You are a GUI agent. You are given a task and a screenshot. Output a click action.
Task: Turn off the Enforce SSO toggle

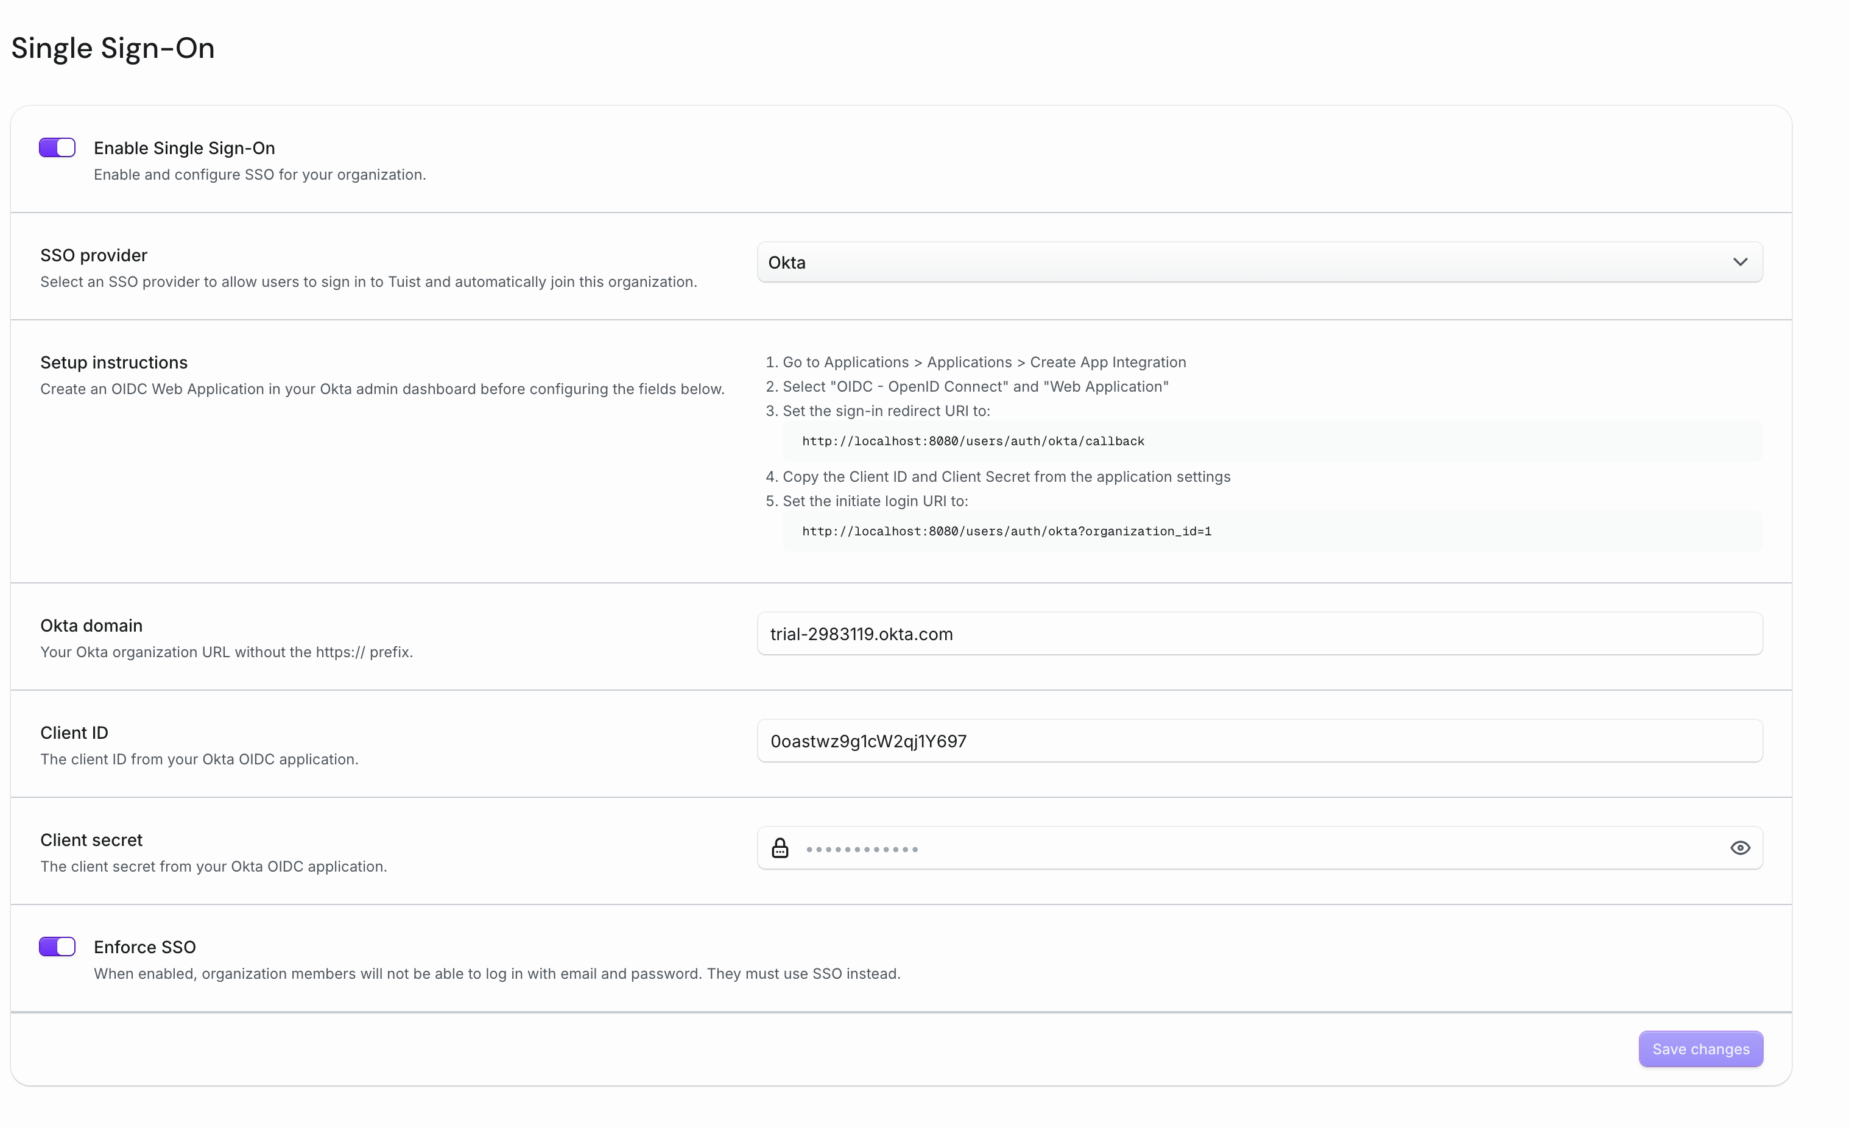(56, 946)
